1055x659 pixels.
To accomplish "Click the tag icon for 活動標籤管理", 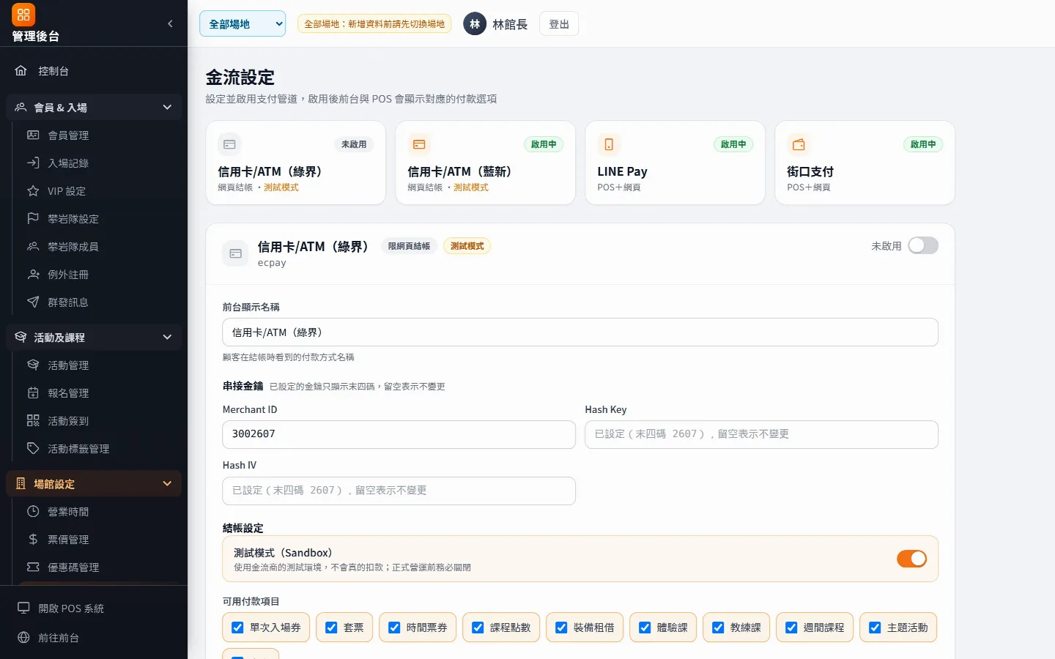I will click(x=33, y=448).
